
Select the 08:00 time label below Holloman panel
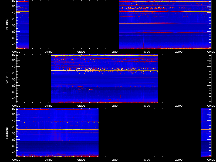(81, 52)
